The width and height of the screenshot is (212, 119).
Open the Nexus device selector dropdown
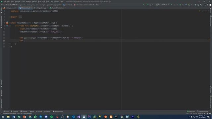point(163,5)
